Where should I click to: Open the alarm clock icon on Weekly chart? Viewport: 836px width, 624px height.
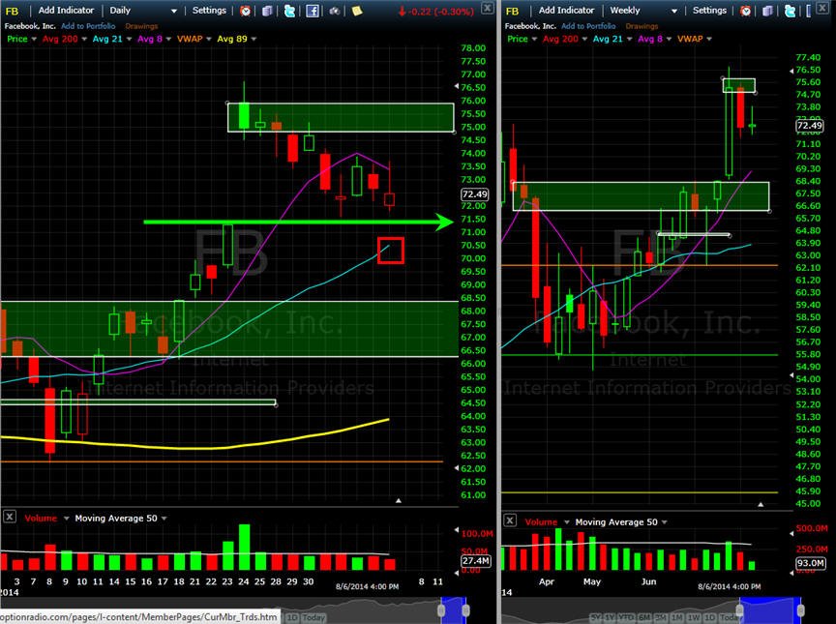click(x=745, y=10)
